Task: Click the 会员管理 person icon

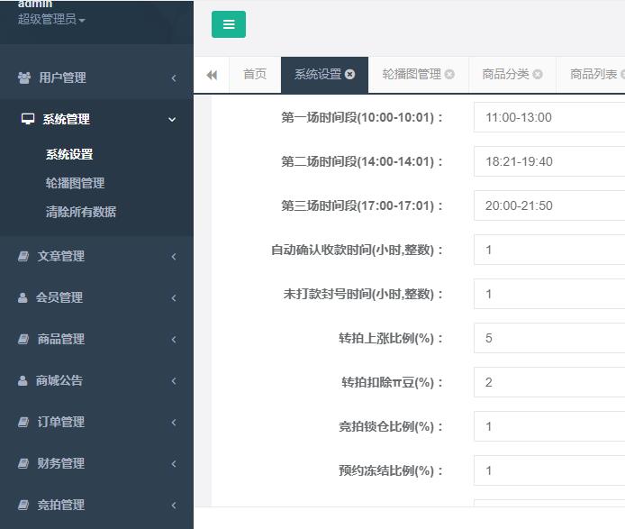Action: 23,298
